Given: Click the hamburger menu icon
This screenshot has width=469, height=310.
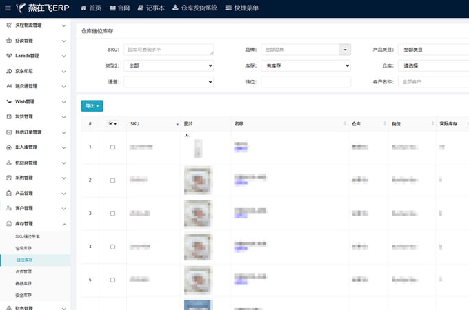Looking at the screenshot, I should tap(9, 9).
